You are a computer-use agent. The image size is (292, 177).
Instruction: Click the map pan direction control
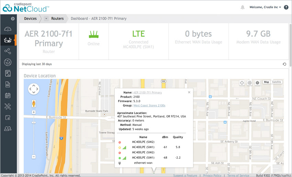[x=34, y=89]
